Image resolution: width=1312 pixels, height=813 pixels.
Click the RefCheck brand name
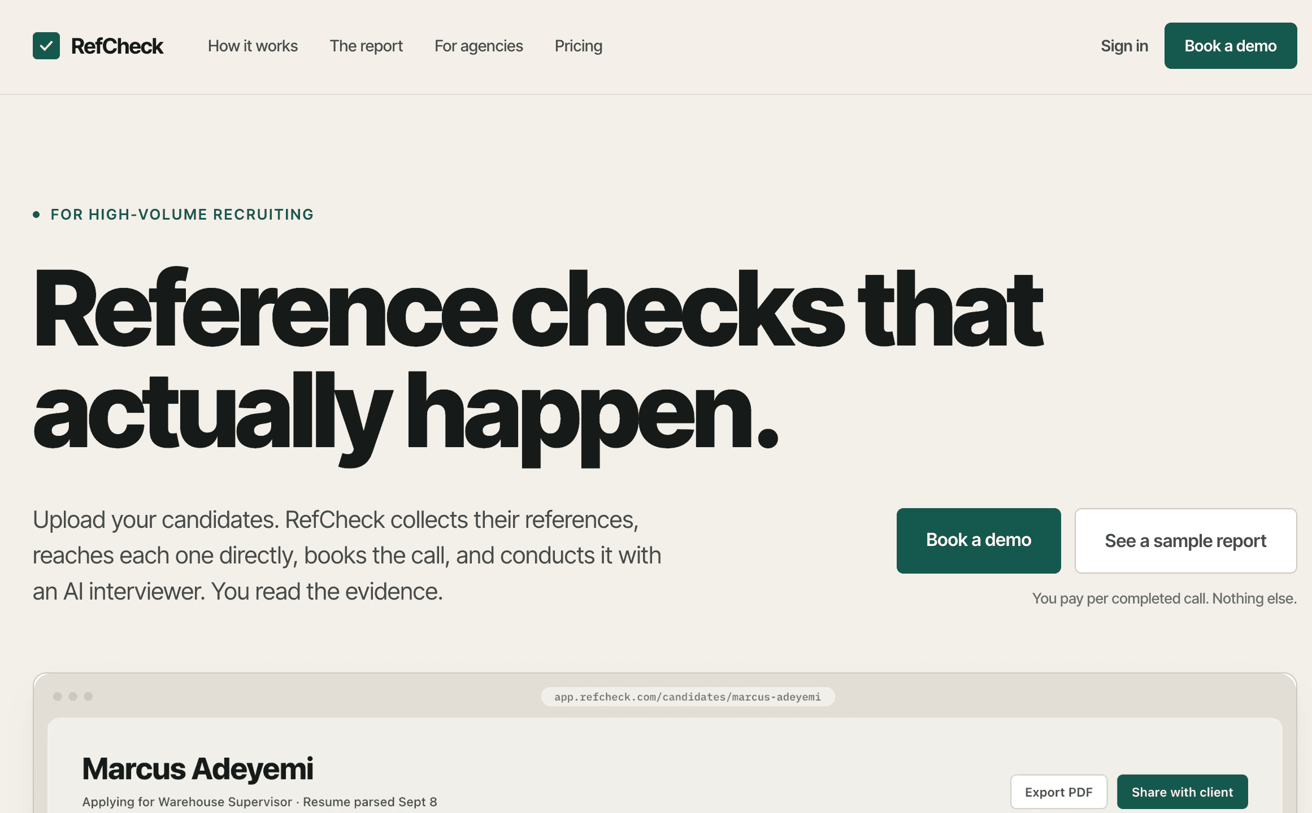coord(117,46)
